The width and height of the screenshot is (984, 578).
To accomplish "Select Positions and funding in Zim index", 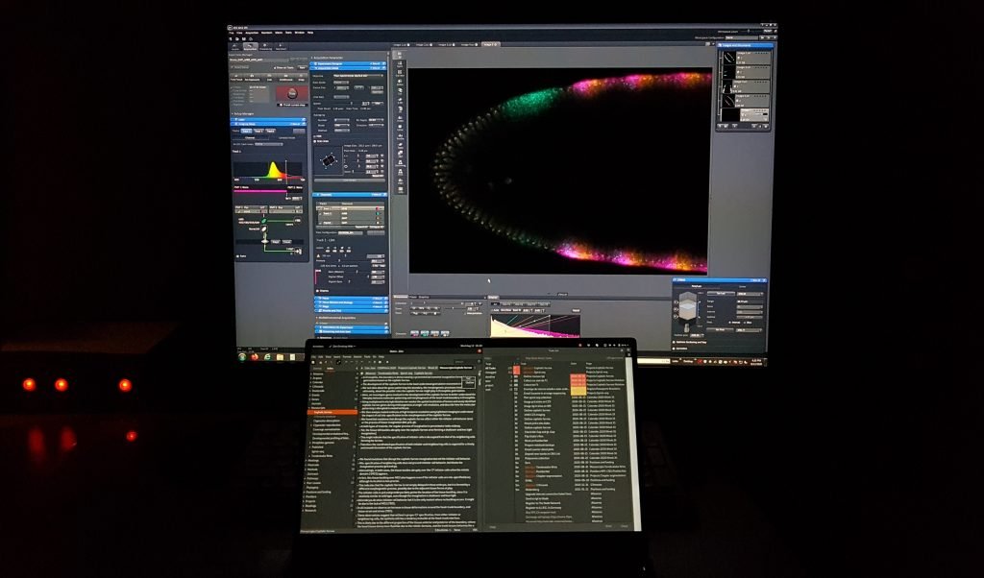I will point(319,493).
